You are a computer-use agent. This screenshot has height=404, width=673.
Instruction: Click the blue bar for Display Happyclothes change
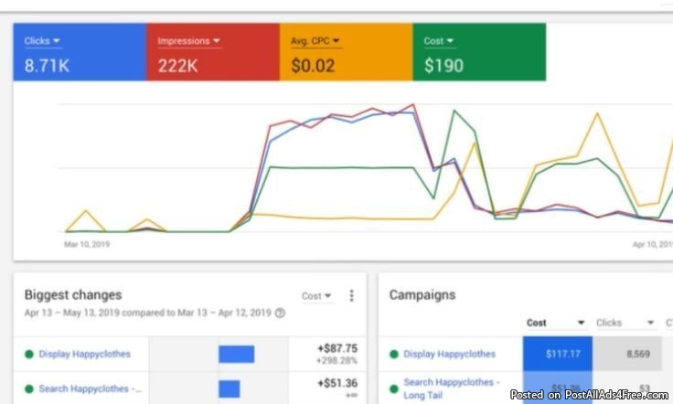(x=236, y=354)
